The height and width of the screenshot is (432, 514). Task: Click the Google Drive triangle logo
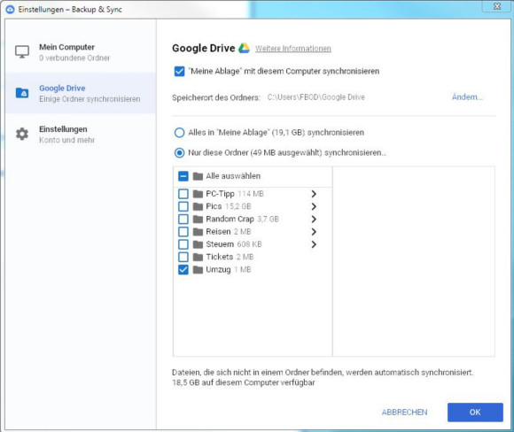[x=244, y=48]
